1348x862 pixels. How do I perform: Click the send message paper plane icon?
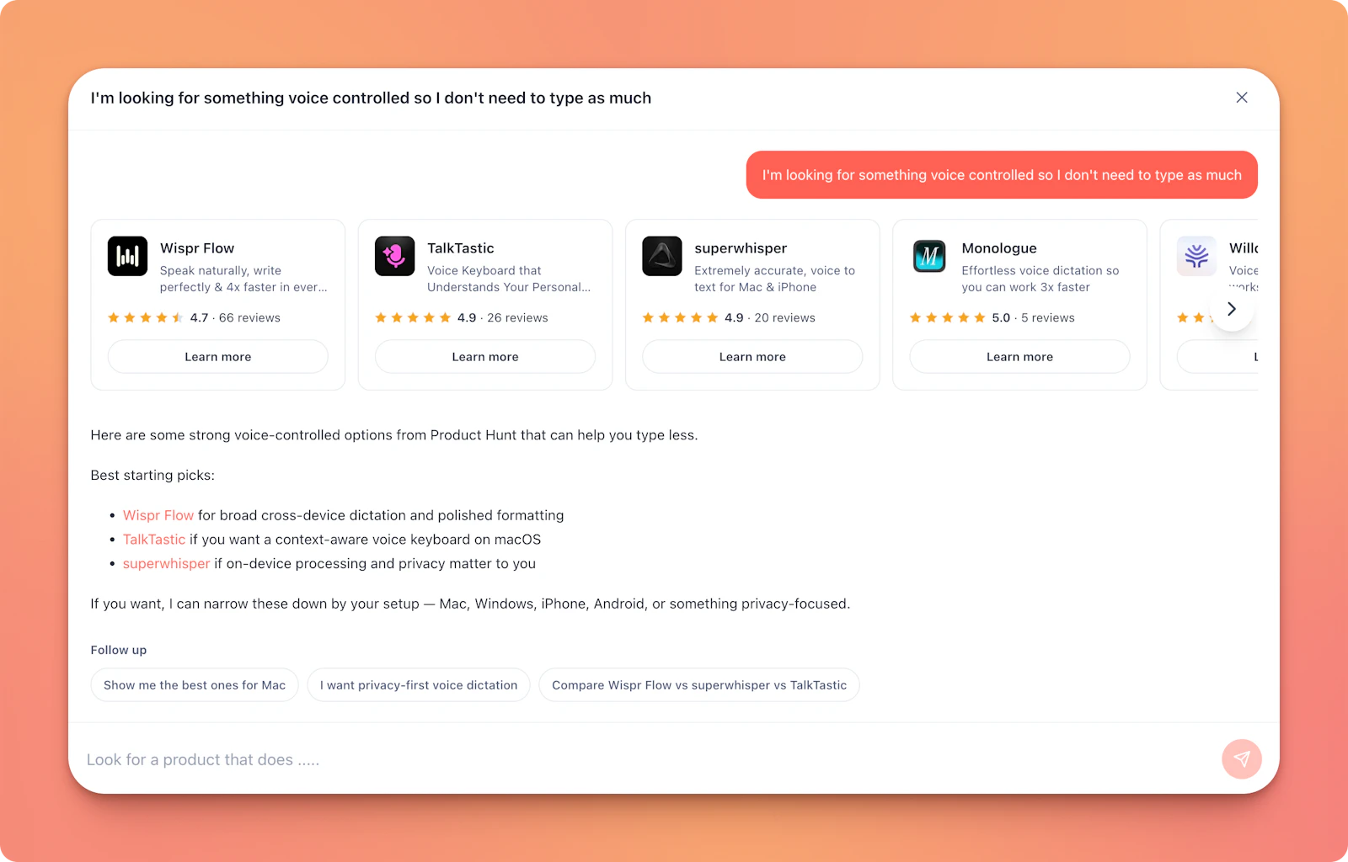pyautogui.click(x=1241, y=758)
